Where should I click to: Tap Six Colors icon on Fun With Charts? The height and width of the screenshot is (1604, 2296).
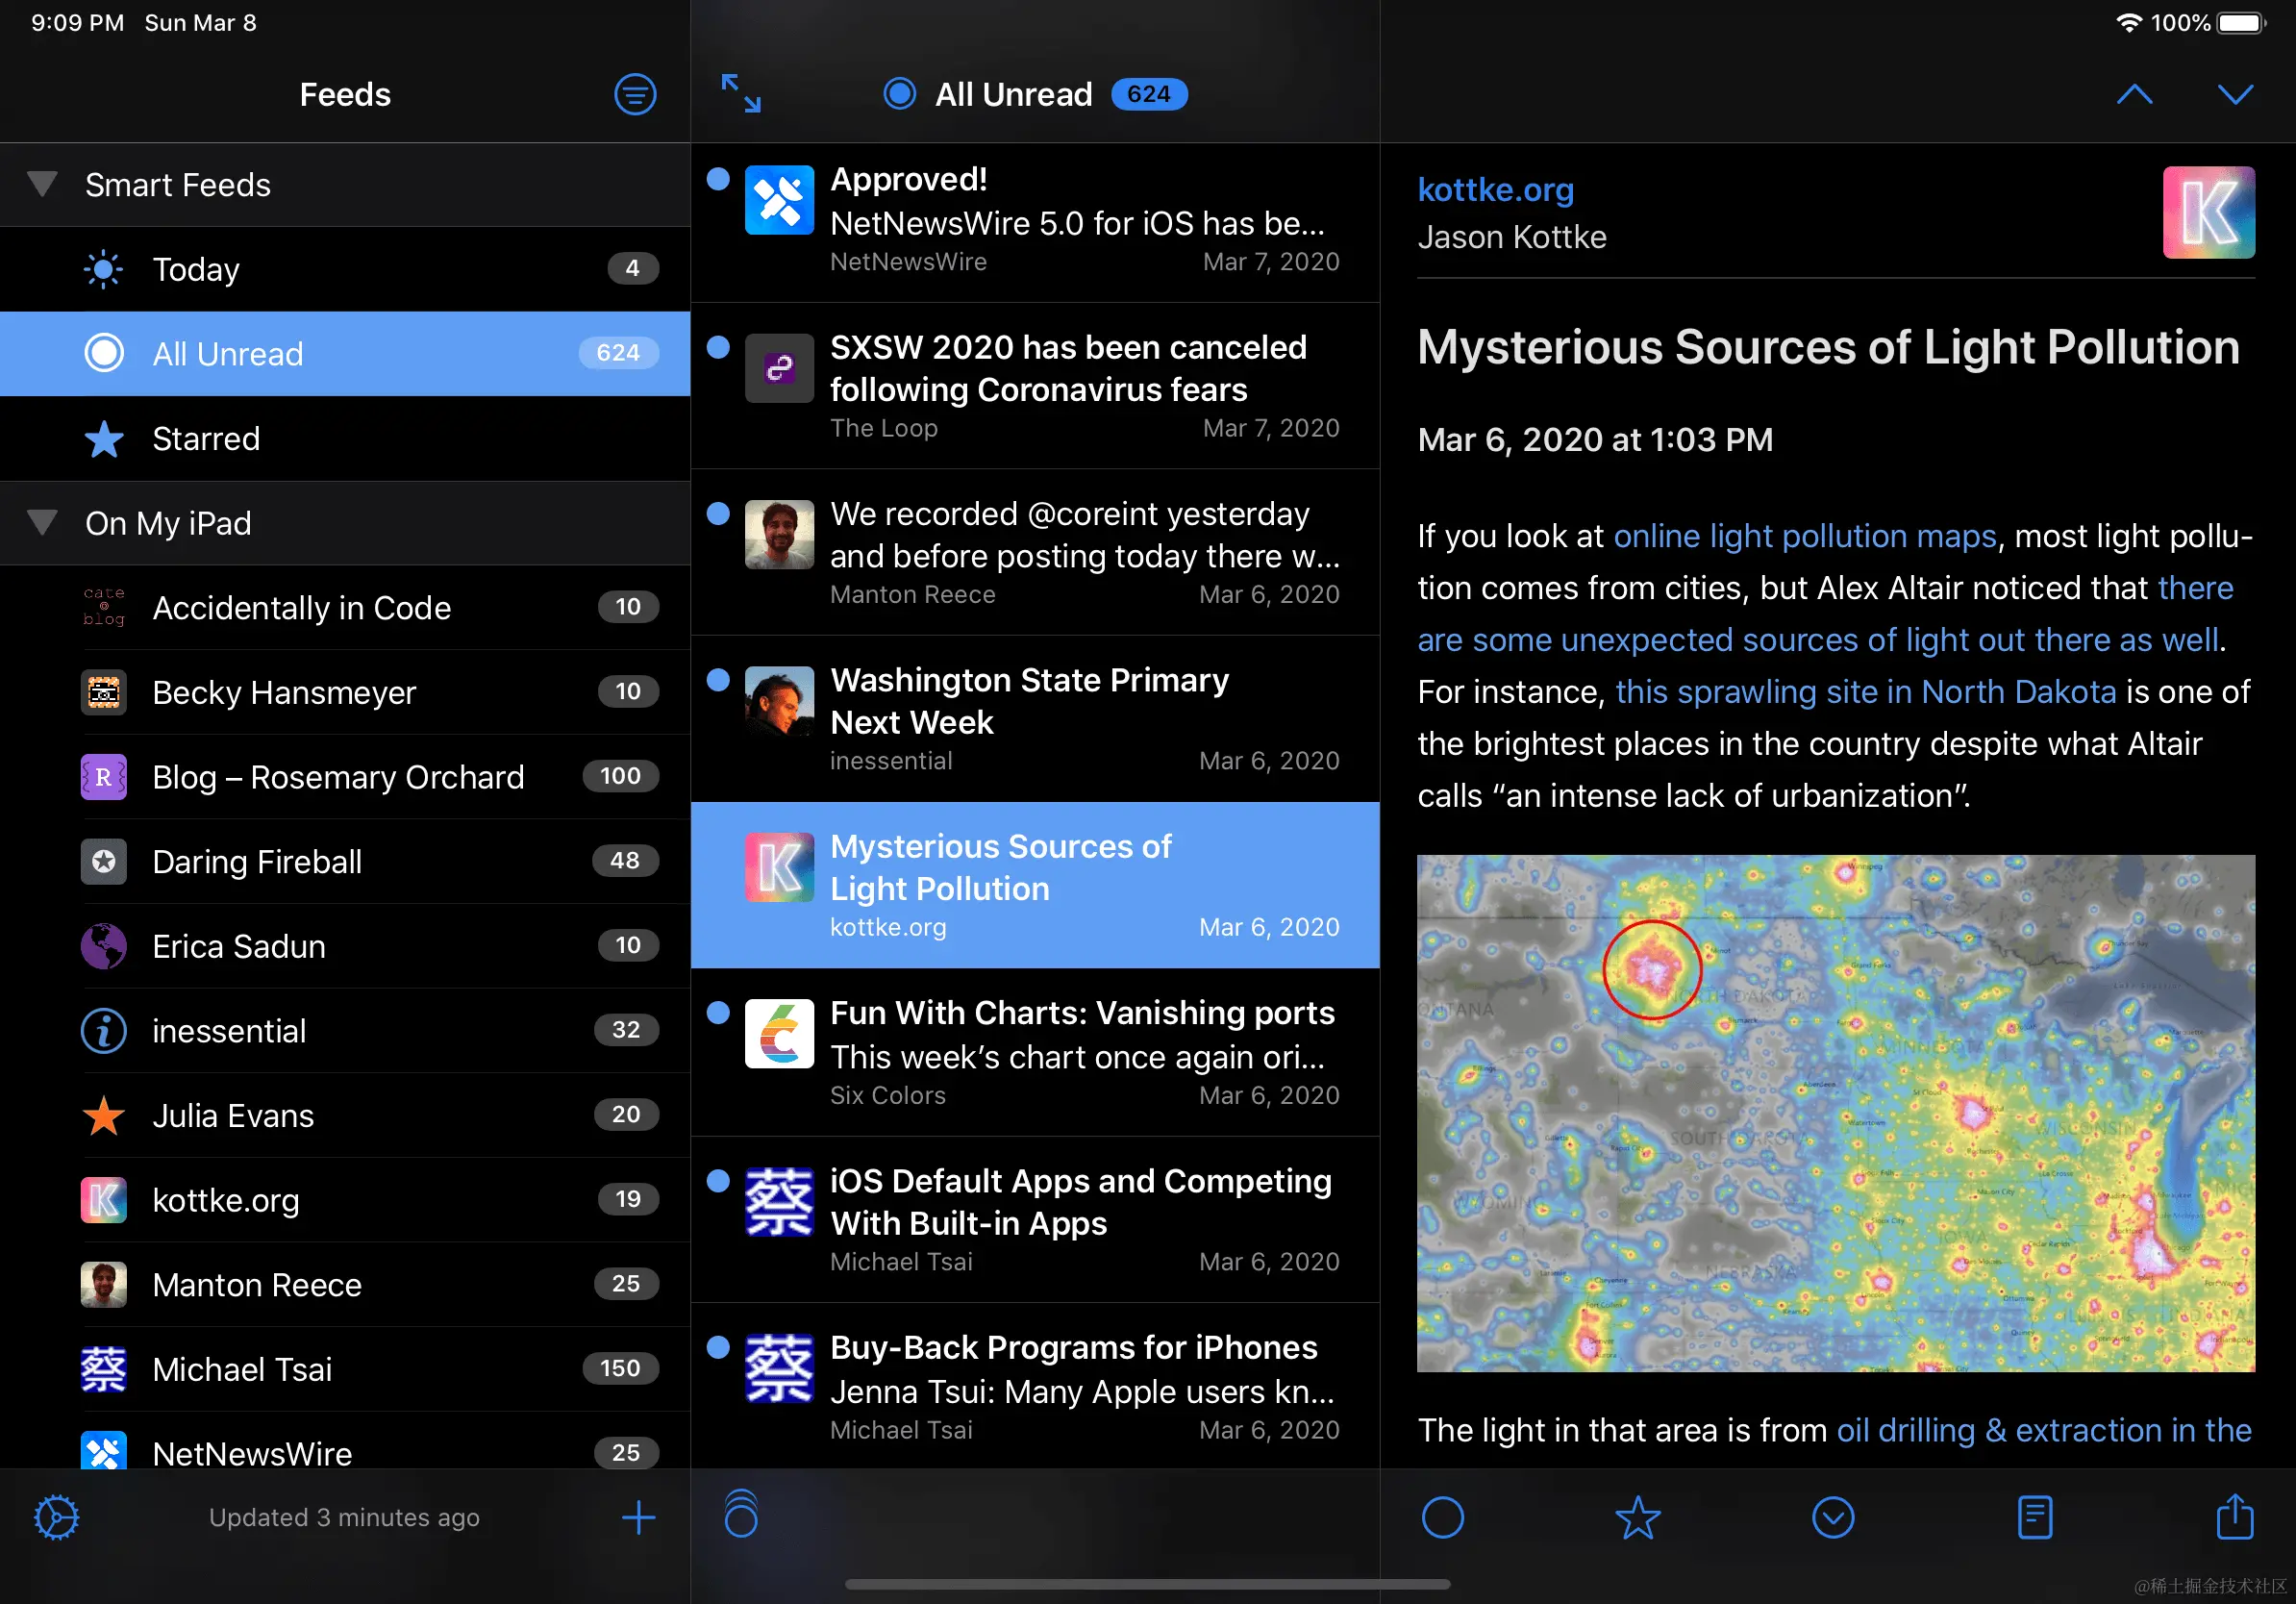779,1034
